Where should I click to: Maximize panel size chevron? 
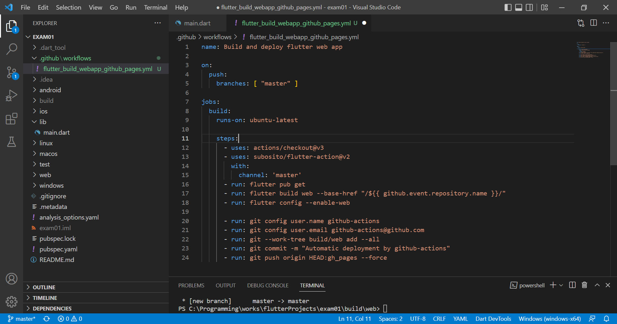click(x=597, y=285)
